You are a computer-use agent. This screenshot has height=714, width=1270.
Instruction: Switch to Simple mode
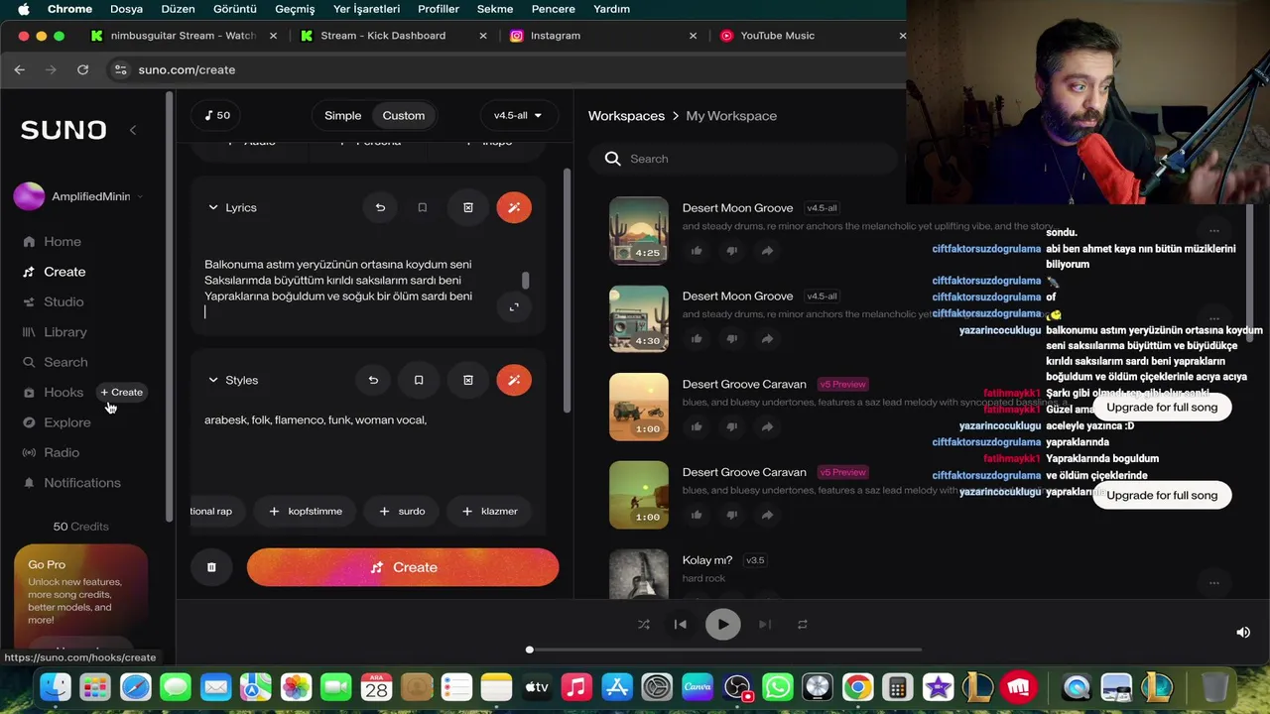click(x=342, y=115)
